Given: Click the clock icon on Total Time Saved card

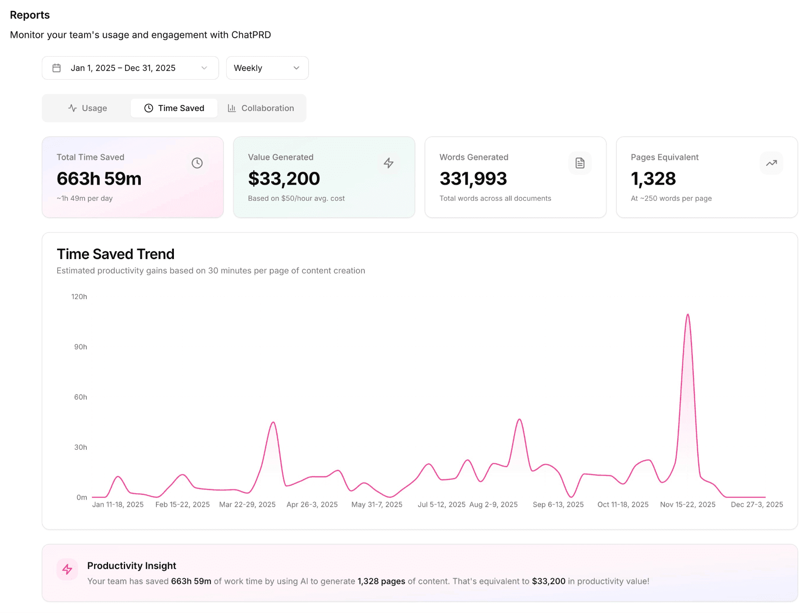Looking at the screenshot, I should tap(197, 163).
